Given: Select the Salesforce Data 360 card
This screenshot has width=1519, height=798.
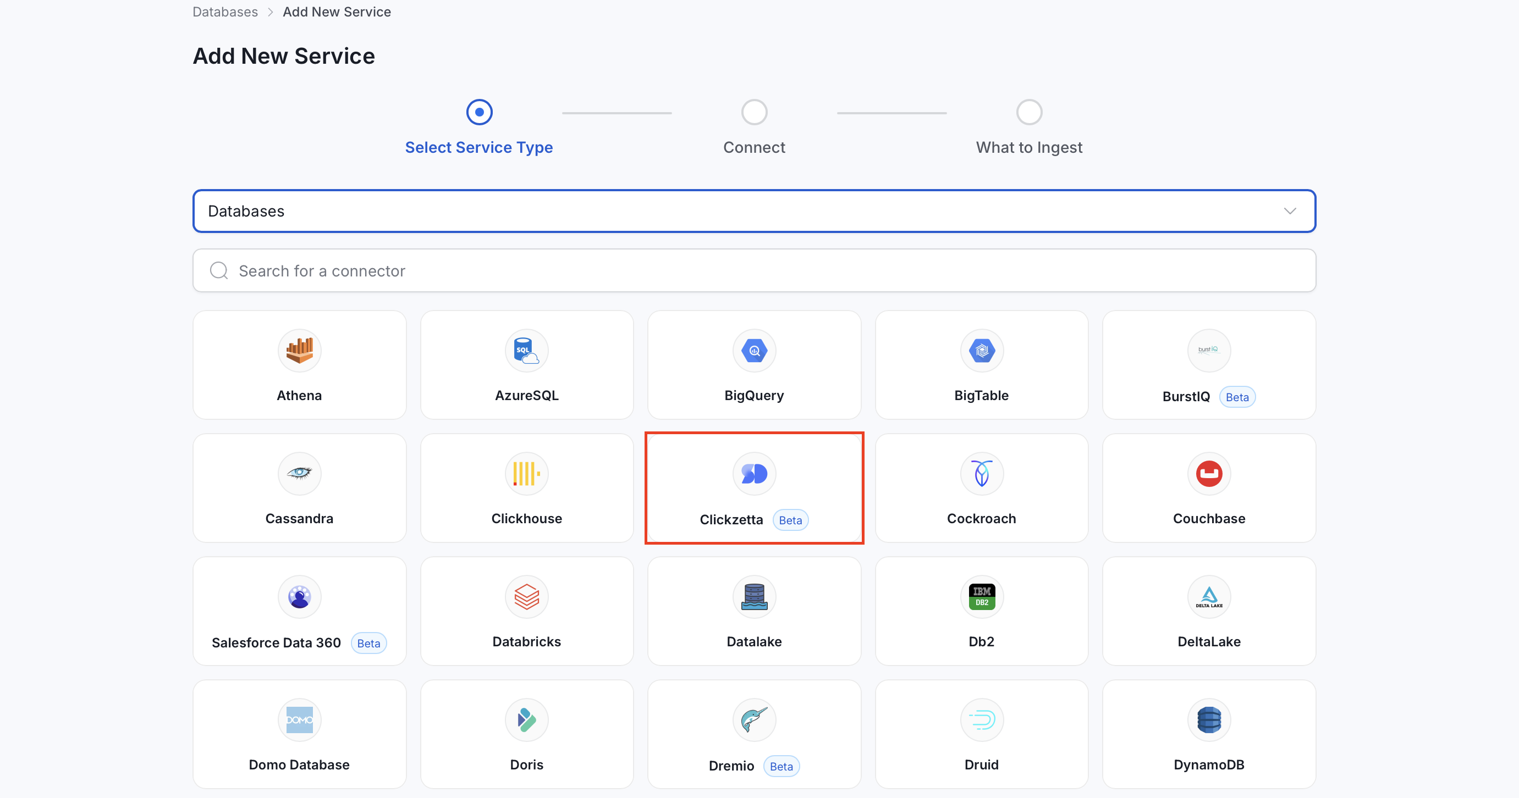Looking at the screenshot, I should point(300,611).
